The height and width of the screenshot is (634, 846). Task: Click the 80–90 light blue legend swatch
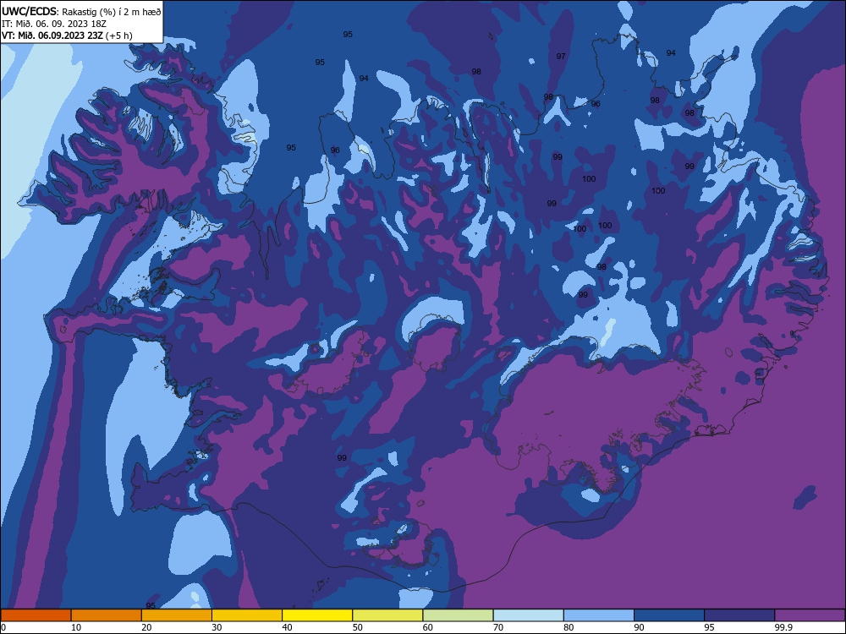coord(599,615)
